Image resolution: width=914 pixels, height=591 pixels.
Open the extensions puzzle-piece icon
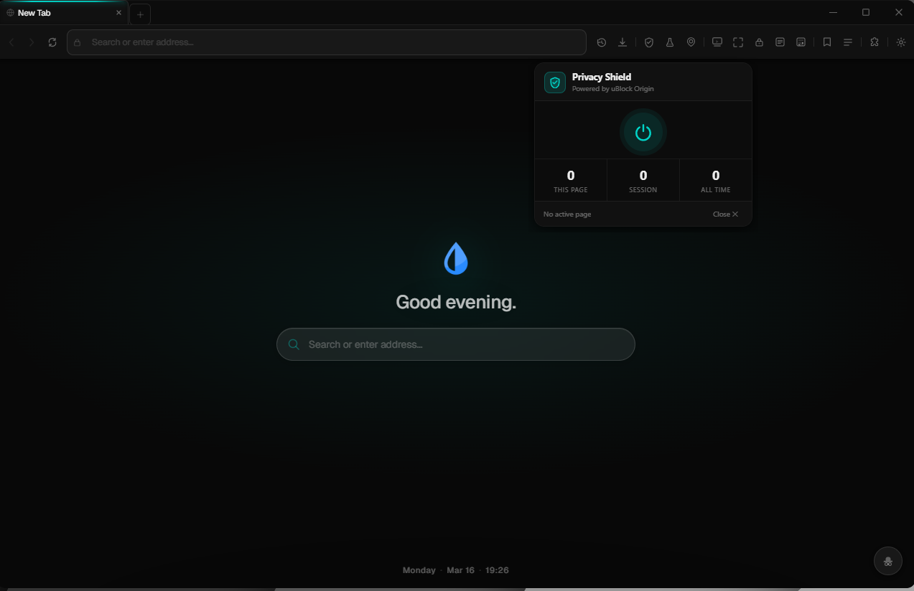point(875,42)
